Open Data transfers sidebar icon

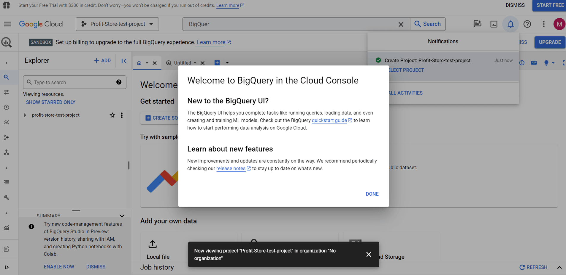click(x=7, y=92)
